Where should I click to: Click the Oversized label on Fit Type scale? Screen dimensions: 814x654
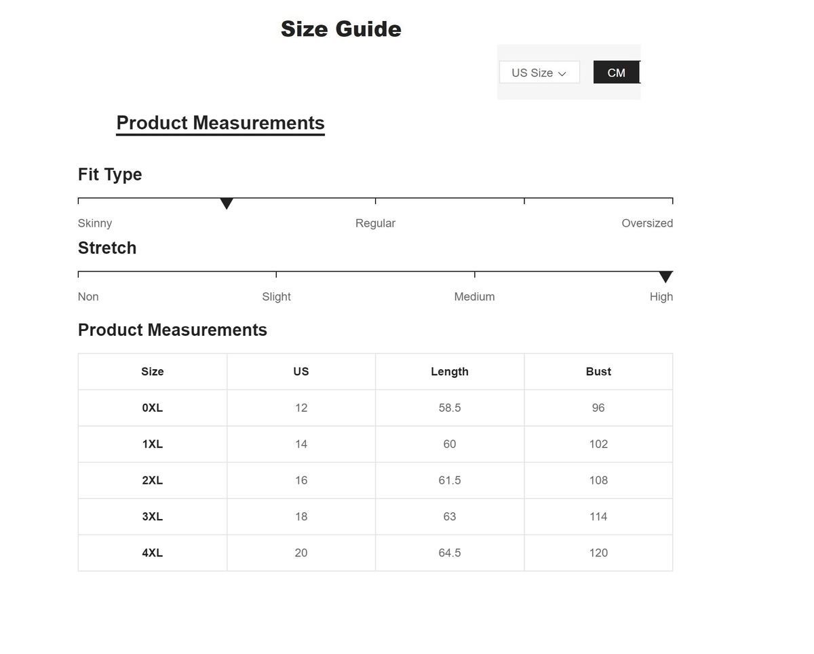coord(646,223)
